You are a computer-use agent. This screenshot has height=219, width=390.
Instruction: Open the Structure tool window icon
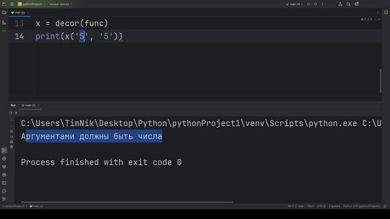click(4, 23)
